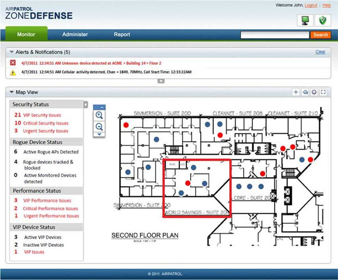
Task: Click the red X unknown device alert icon
Action: tap(13, 63)
